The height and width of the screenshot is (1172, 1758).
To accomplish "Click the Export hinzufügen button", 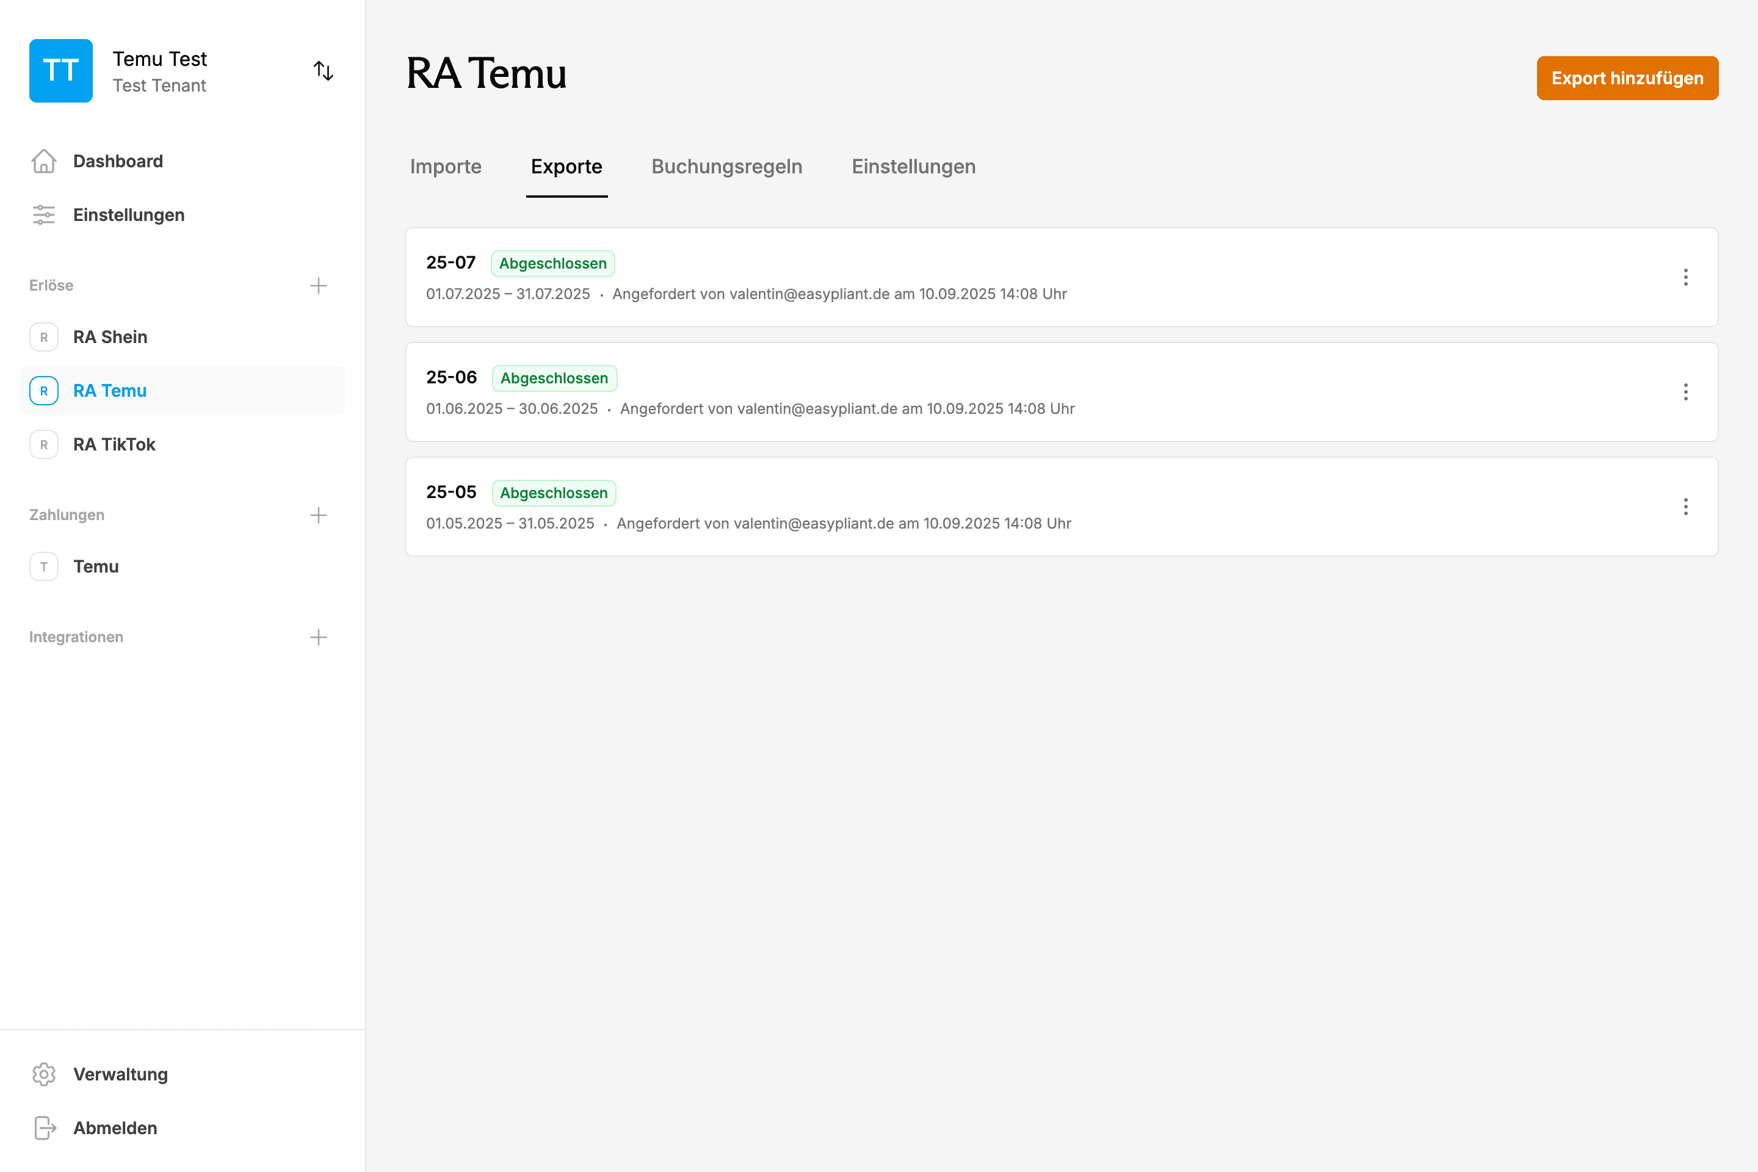I will (1627, 78).
